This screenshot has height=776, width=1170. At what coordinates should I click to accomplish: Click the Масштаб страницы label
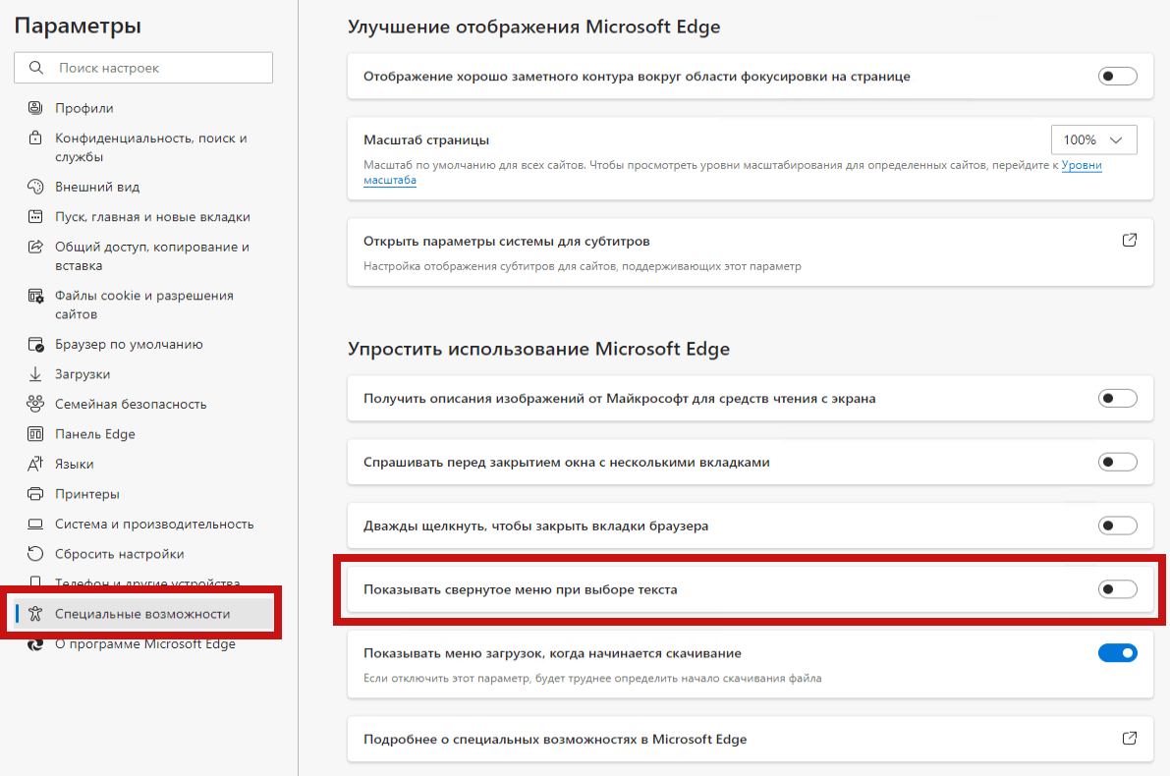click(x=426, y=139)
